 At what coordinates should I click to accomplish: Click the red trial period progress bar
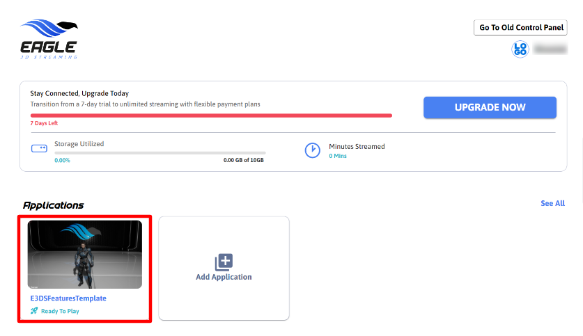tap(211, 115)
